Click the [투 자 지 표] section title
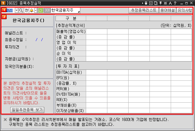This screenshot has width=195, height=131. pyautogui.click(x=68, y=66)
